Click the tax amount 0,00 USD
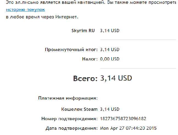Image resolution: width=178 pixels, height=135 pixels. click(x=110, y=59)
